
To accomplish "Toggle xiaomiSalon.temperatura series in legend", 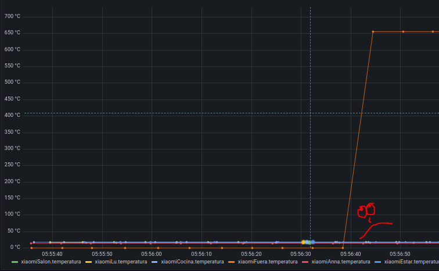I will [x=51, y=262].
